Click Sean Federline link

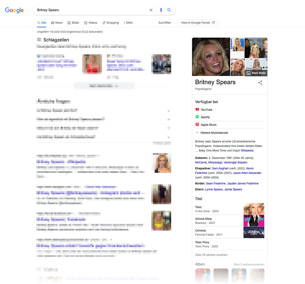[216, 184]
